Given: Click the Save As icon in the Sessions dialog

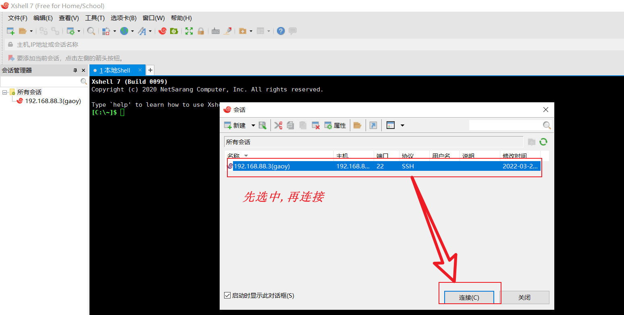Looking at the screenshot, I should coord(262,125).
